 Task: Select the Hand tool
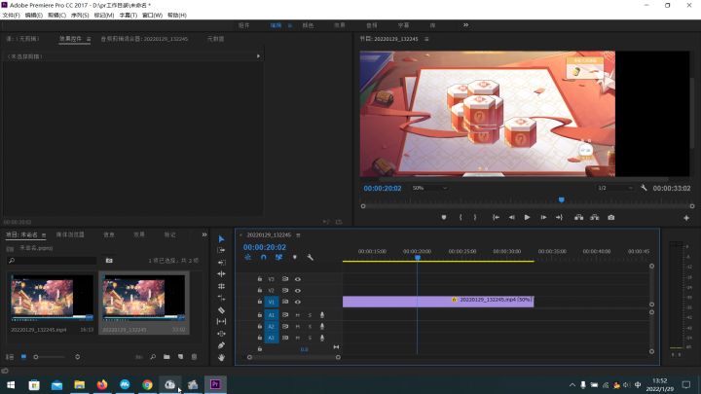coord(221,357)
